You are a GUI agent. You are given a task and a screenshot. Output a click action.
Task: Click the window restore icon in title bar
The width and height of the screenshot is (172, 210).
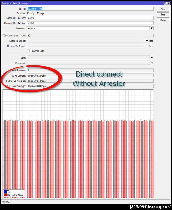pos(165,3)
